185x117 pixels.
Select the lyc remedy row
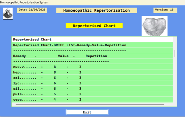pos(92,83)
